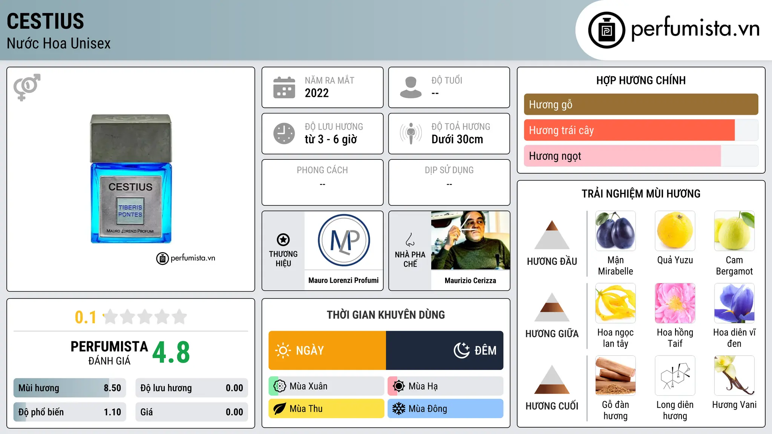The height and width of the screenshot is (434, 772).
Task: Click the Nước Hoa Unisex subtitle
Action: pos(59,44)
